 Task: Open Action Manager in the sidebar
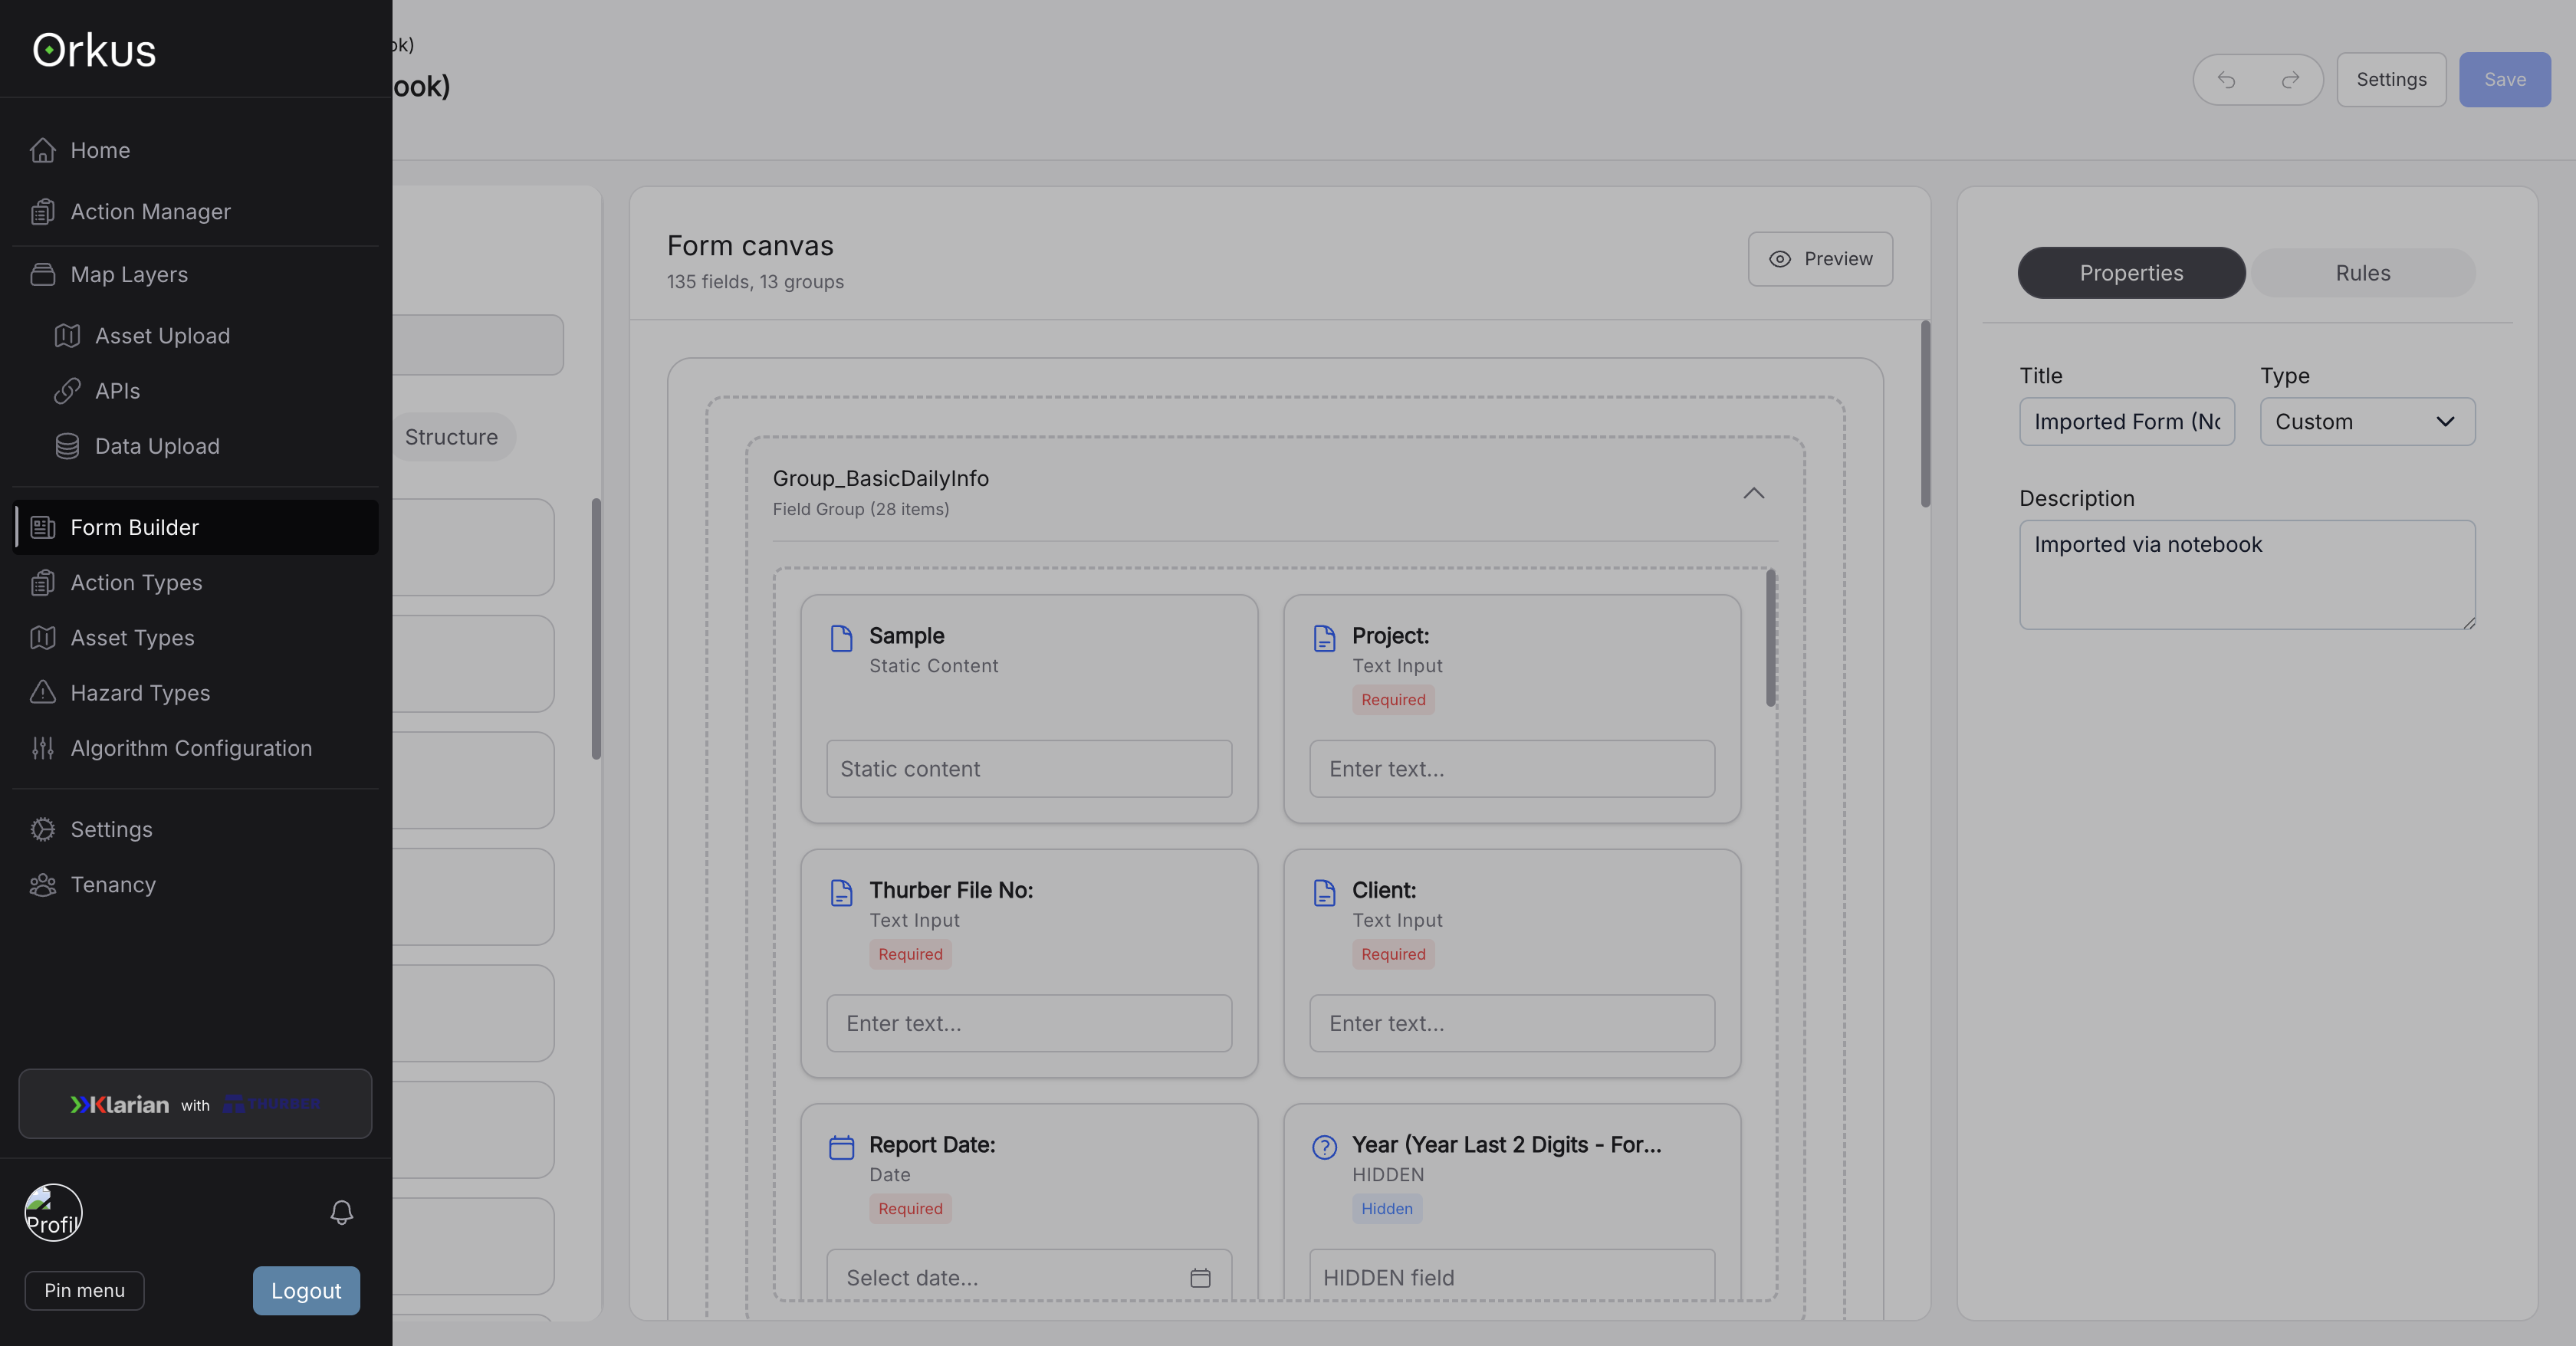click(x=150, y=212)
